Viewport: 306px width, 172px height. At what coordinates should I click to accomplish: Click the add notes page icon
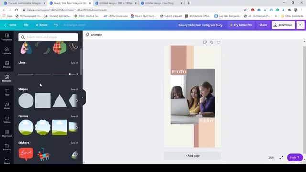coord(205,42)
